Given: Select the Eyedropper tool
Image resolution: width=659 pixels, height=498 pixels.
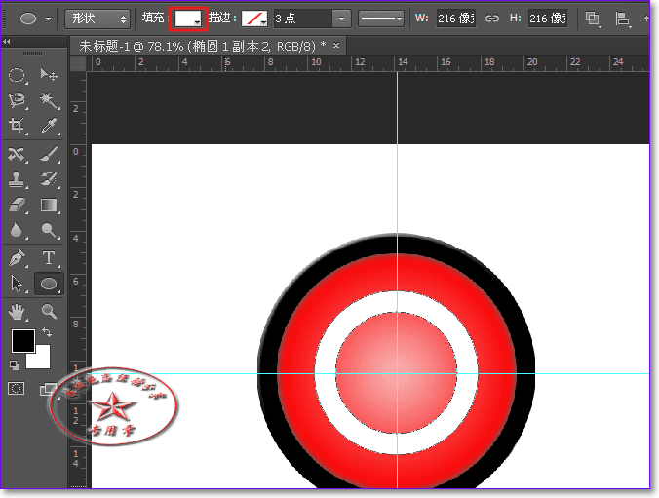Looking at the screenshot, I should (x=48, y=126).
